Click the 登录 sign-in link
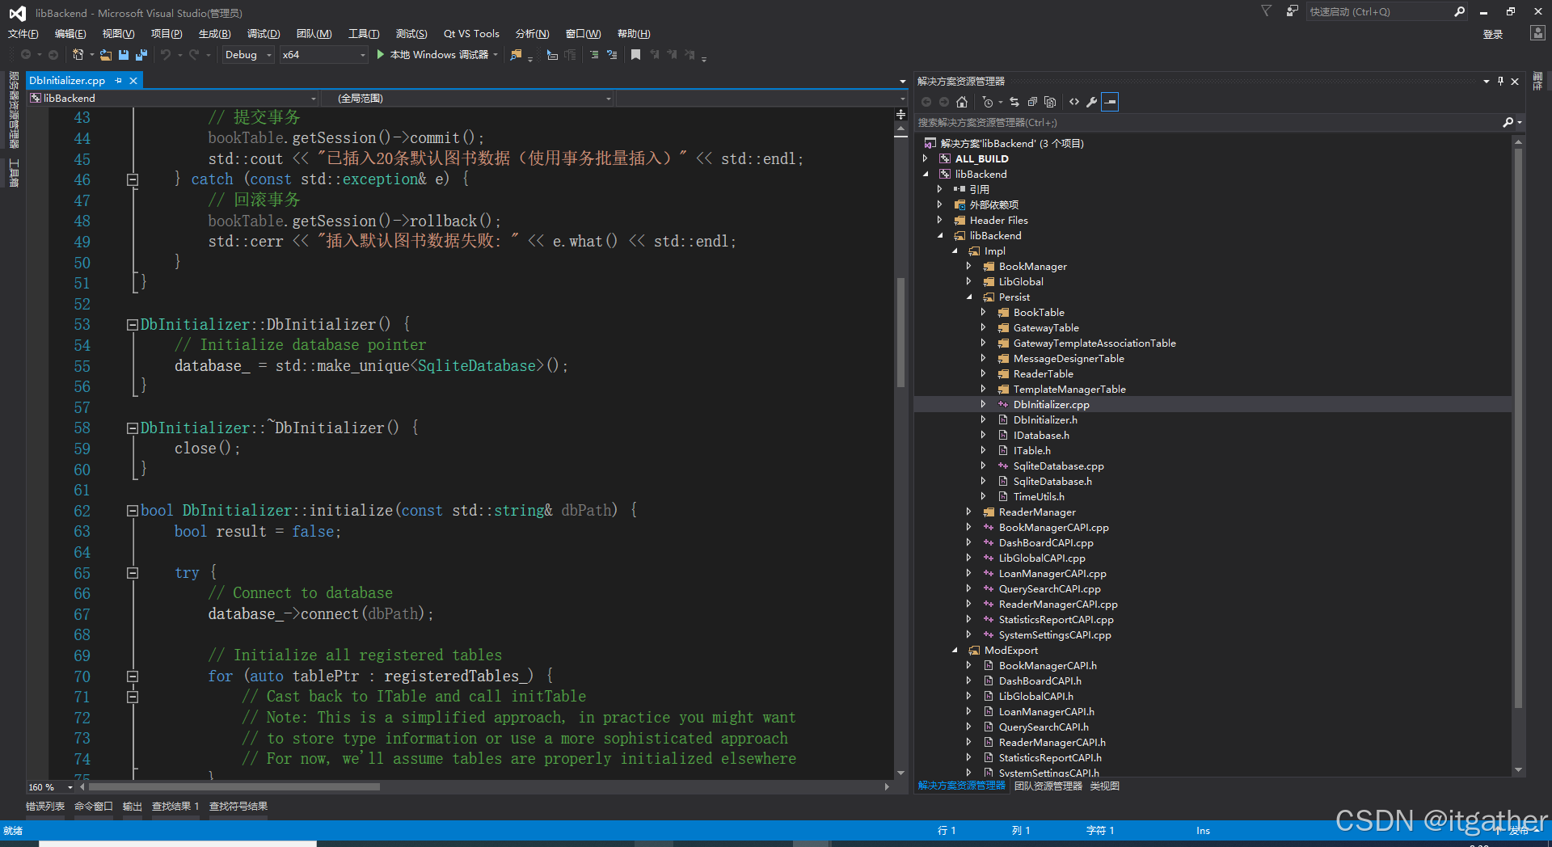 [x=1493, y=34]
